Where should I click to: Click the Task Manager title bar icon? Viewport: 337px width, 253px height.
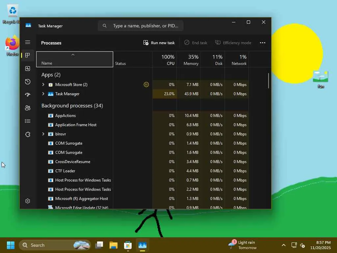point(28,25)
